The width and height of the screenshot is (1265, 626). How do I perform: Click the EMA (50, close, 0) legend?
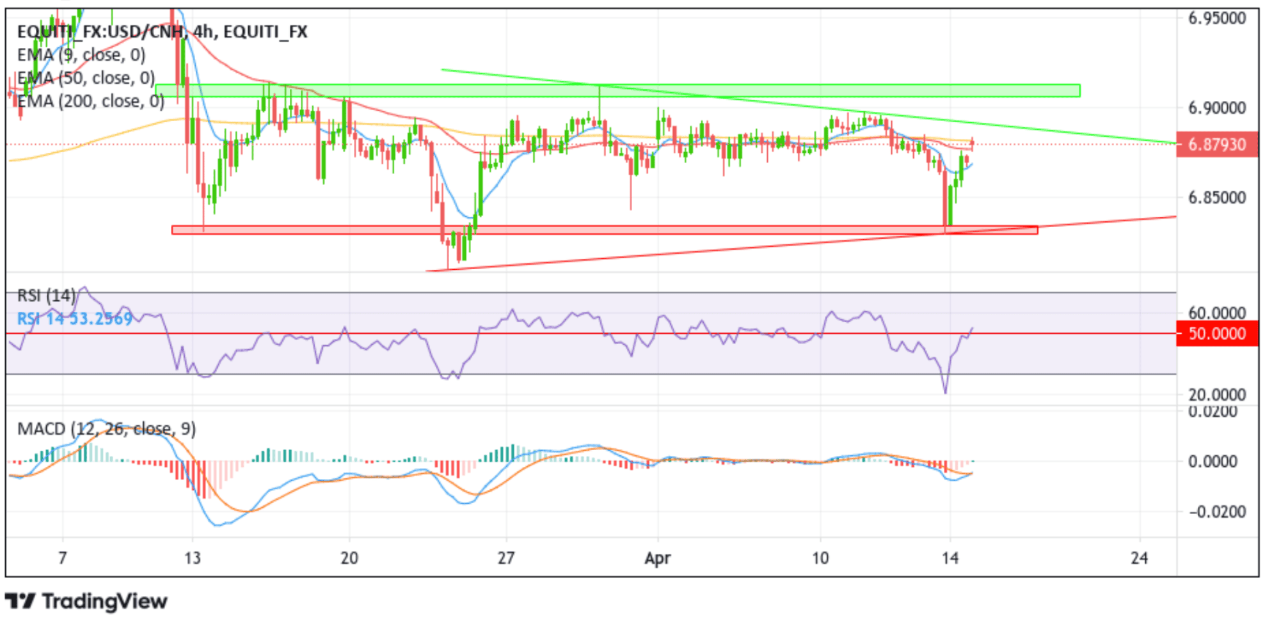click(86, 78)
